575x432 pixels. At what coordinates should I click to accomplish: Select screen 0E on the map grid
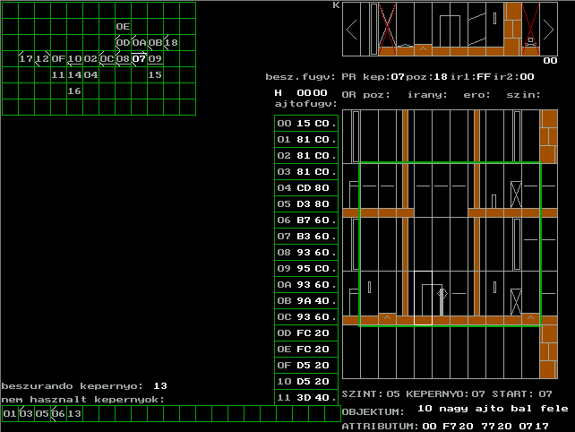click(123, 26)
